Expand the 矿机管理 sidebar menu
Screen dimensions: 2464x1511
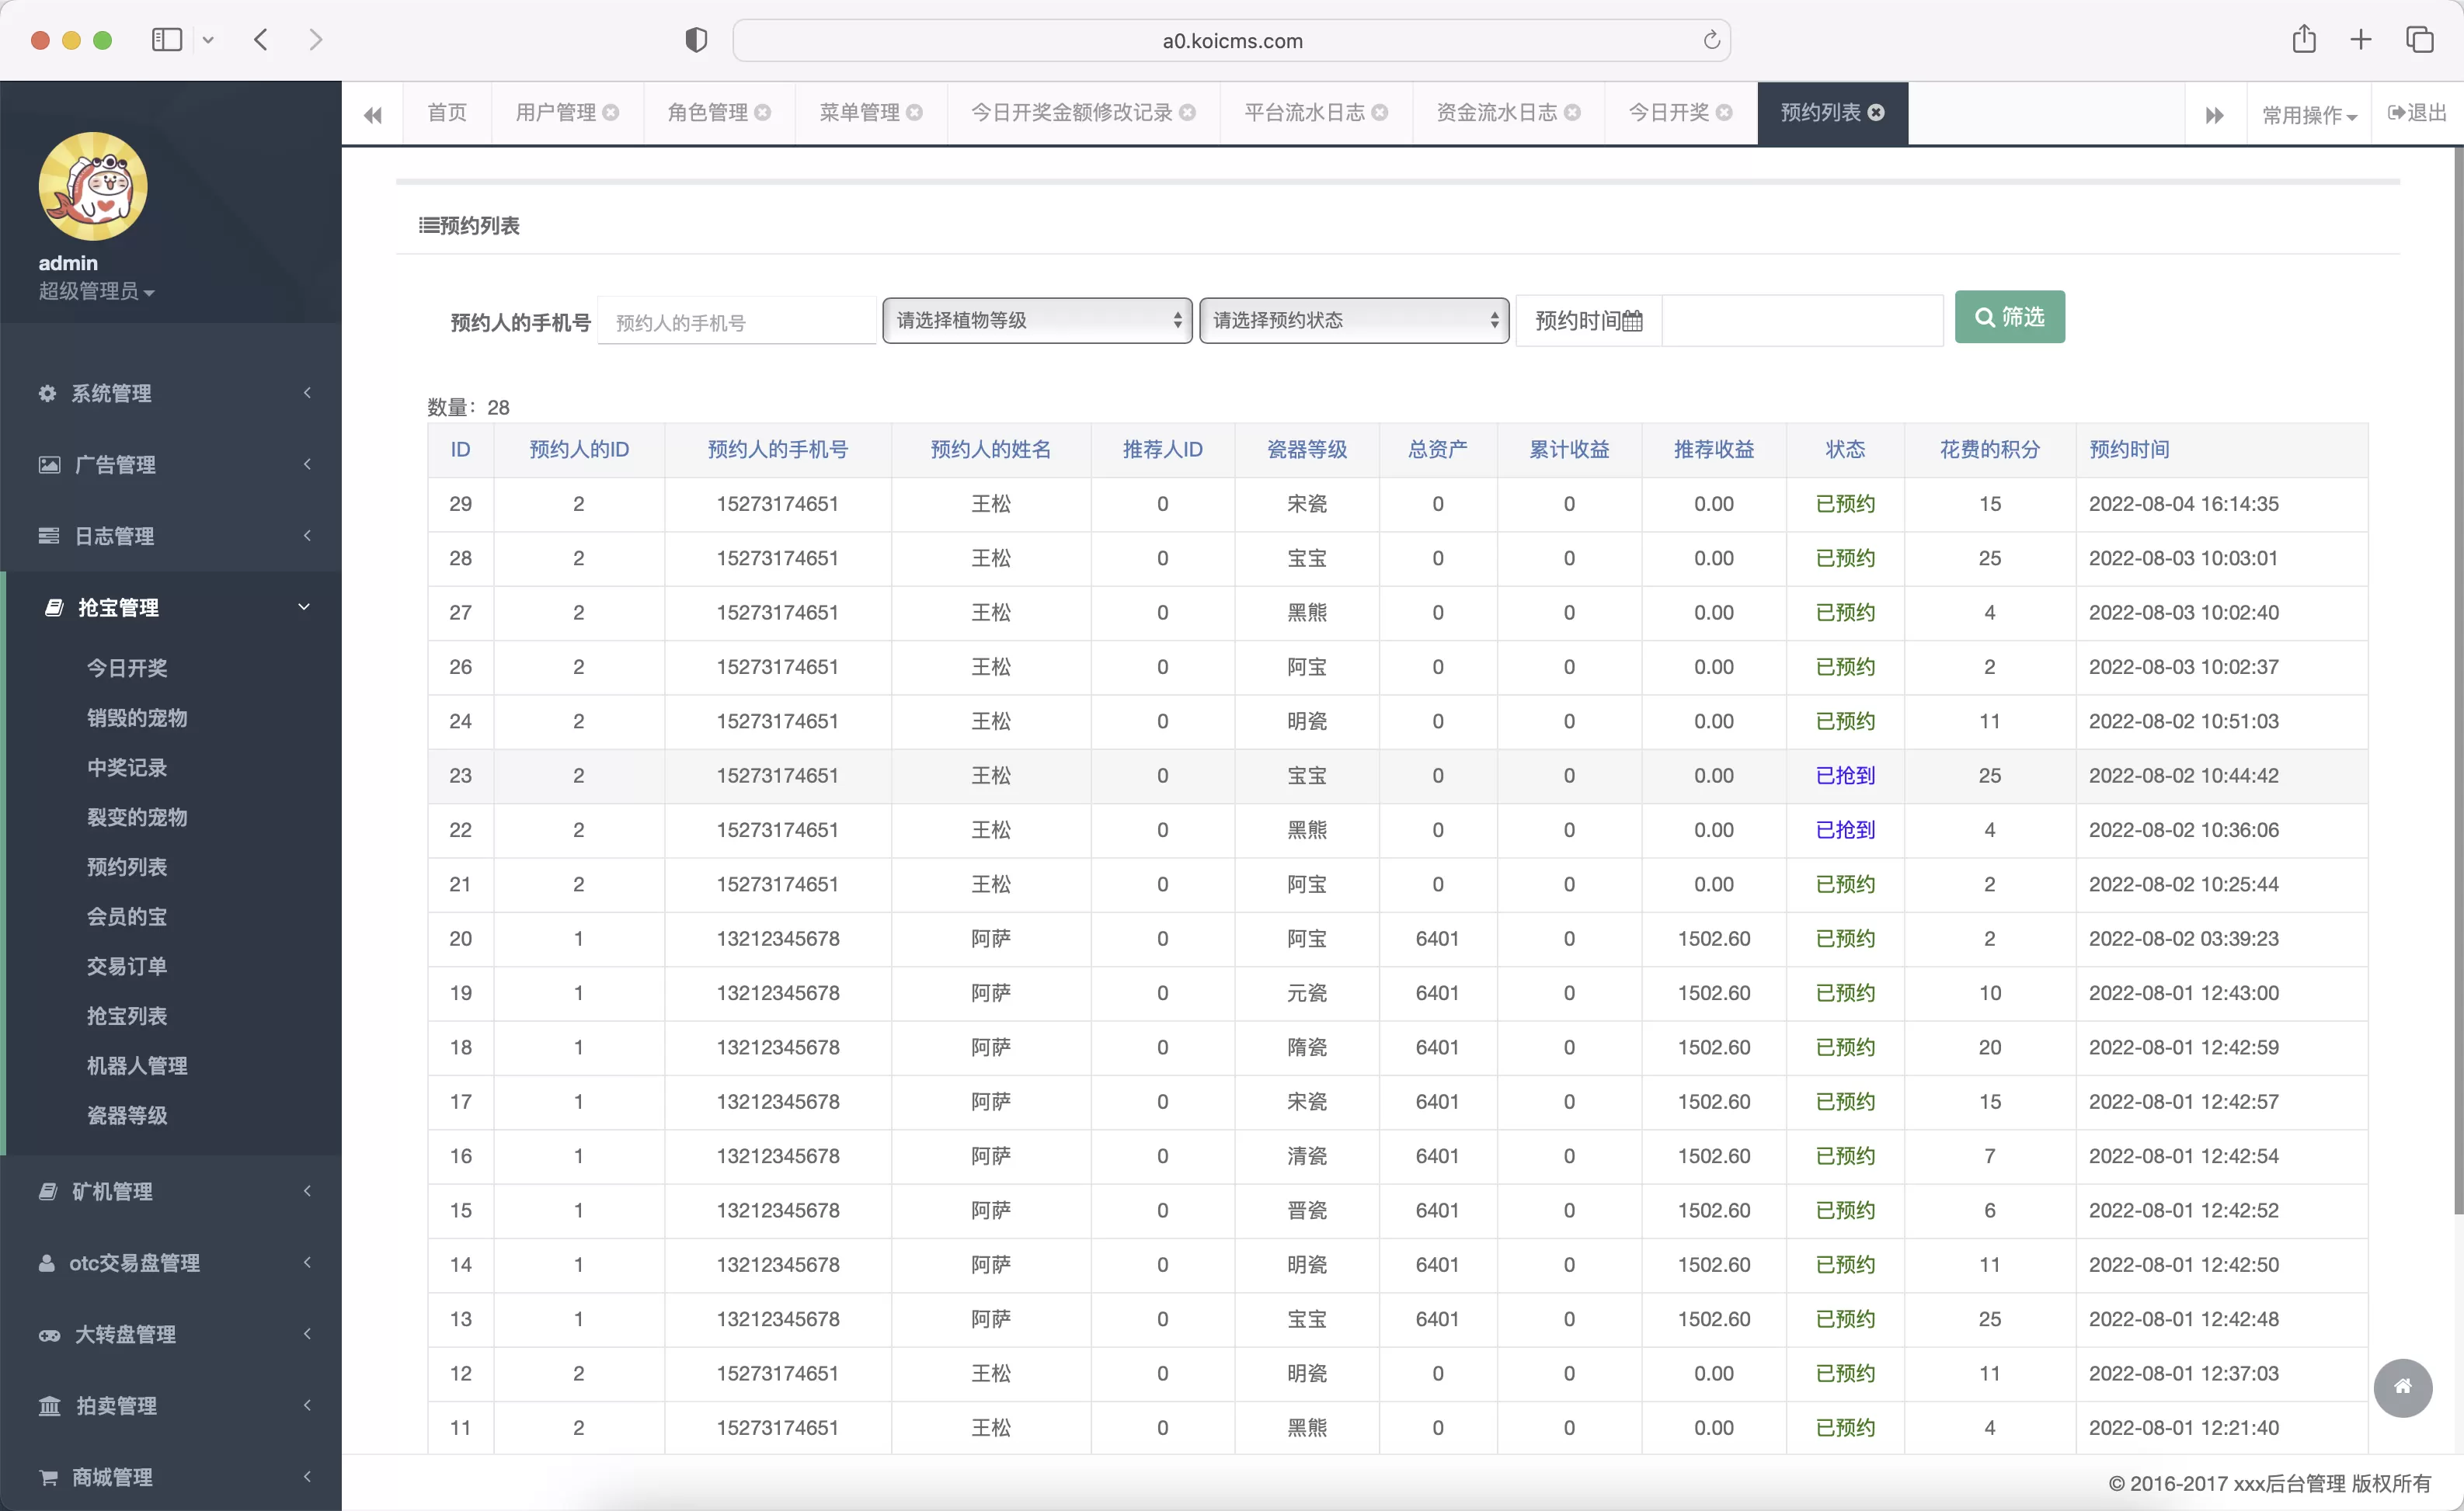[x=171, y=1191]
